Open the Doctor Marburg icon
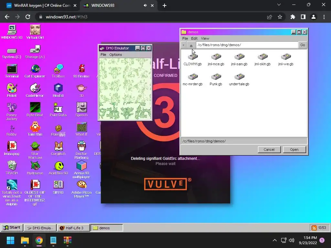This screenshot has width=331, height=248. (81, 150)
